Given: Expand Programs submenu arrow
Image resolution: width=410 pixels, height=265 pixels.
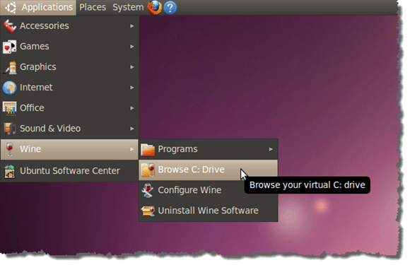Looking at the screenshot, I should coord(271,149).
